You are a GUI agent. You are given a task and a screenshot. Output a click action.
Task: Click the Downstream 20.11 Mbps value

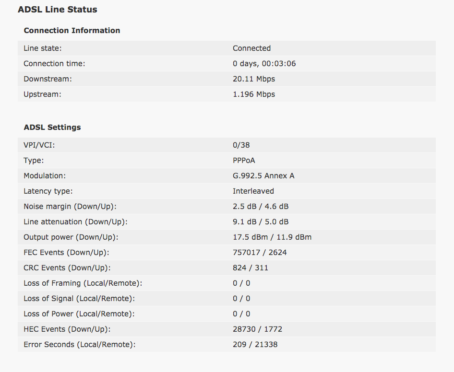coord(254,79)
